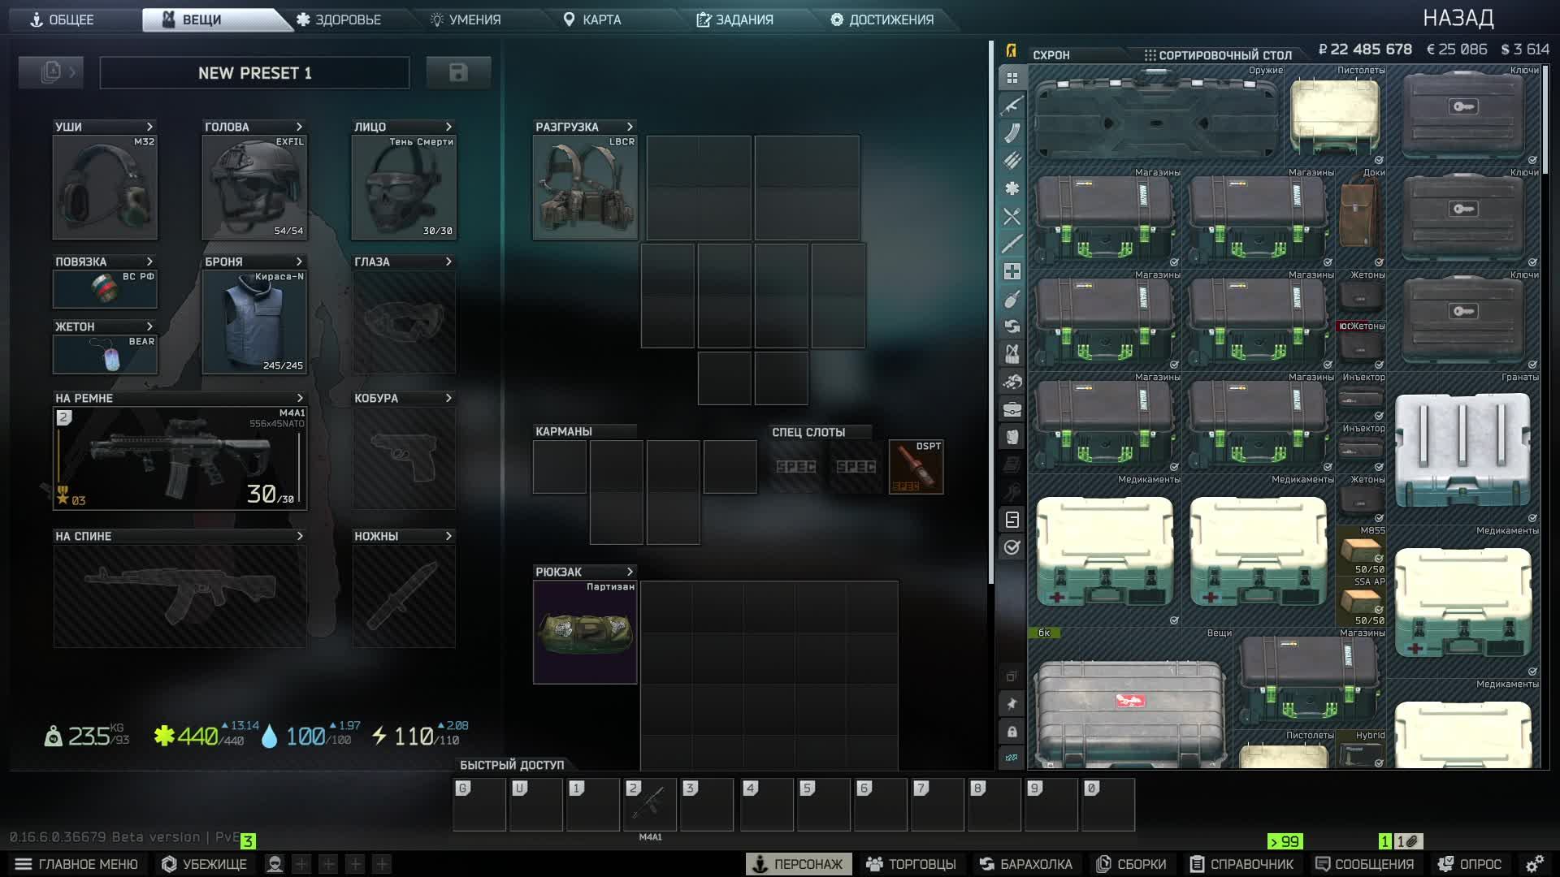Switch to the КАРТА tab
Image resolution: width=1560 pixels, height=877 pixels.
click(592, 19)
